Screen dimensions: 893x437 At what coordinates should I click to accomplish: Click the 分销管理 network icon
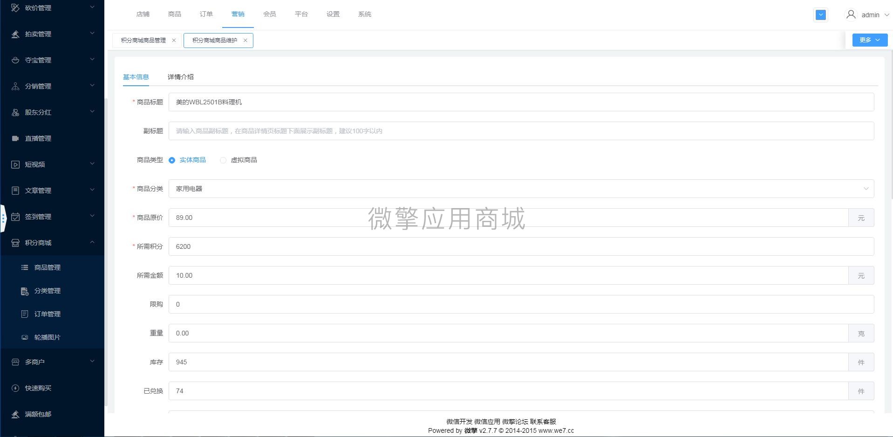15,86
